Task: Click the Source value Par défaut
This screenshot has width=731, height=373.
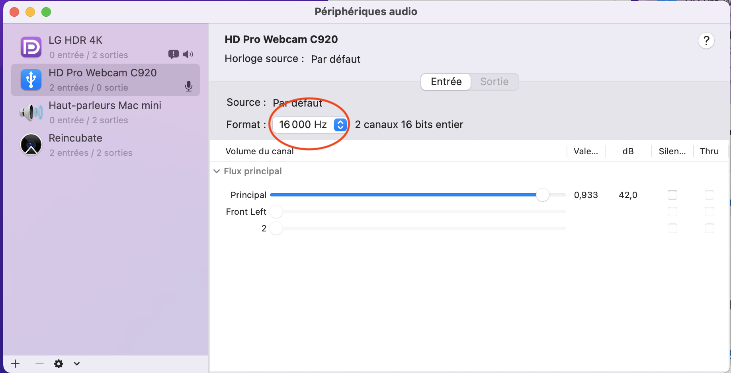Action: pyautogui.click(x=297, y=103)
